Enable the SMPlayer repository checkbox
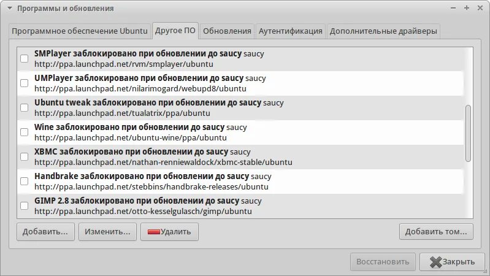This screenshot has height=276, width=490. tap(25, 58)
